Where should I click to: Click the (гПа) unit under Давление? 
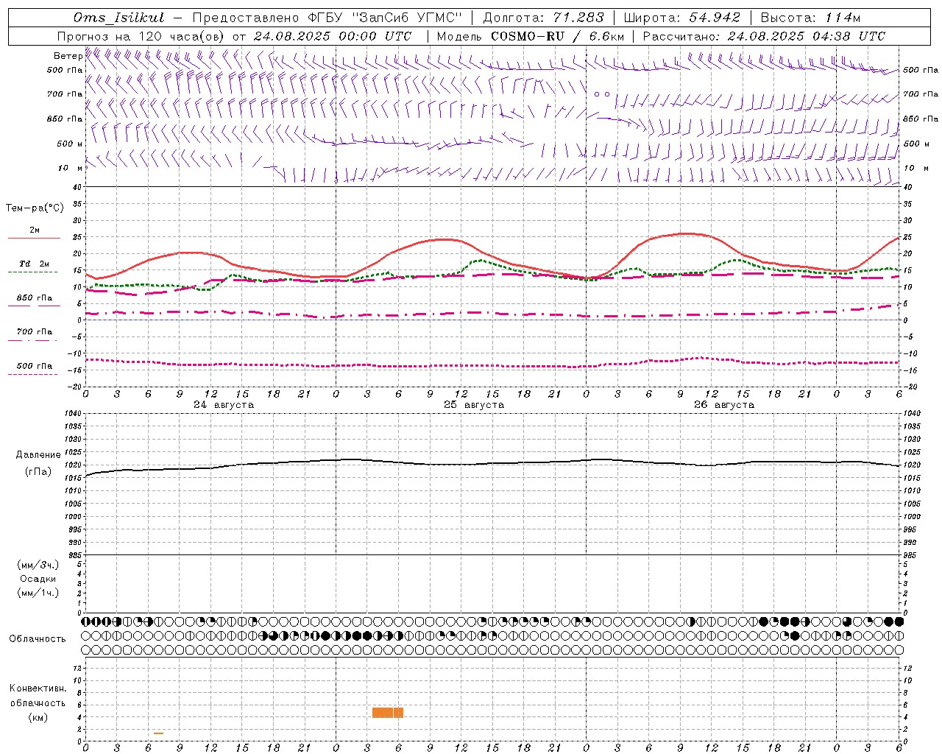[x=38, y=472]
